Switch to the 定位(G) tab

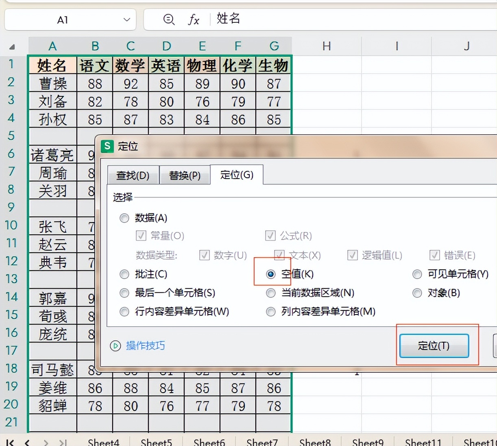(x=237, y=175)
